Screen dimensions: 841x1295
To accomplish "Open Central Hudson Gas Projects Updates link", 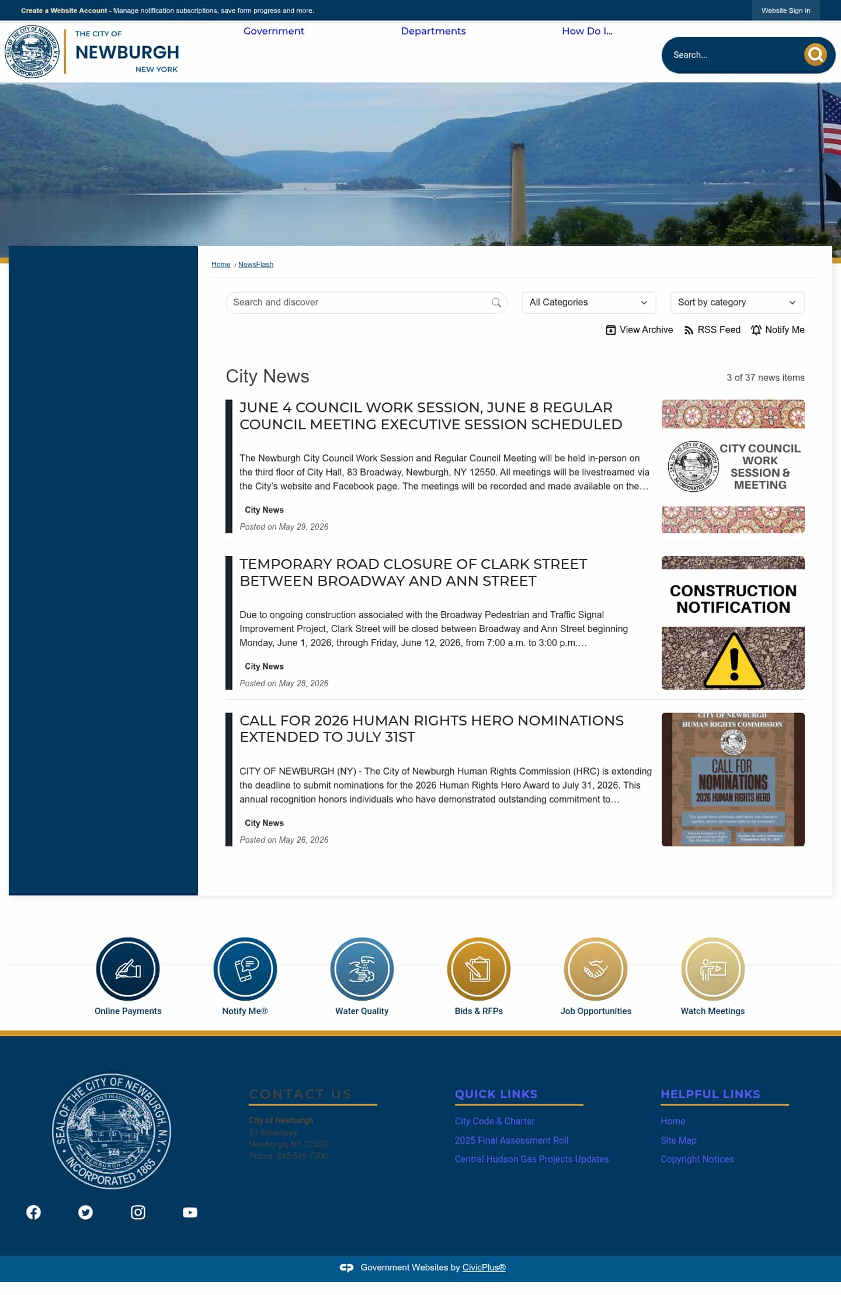I will pos(531,1159).
